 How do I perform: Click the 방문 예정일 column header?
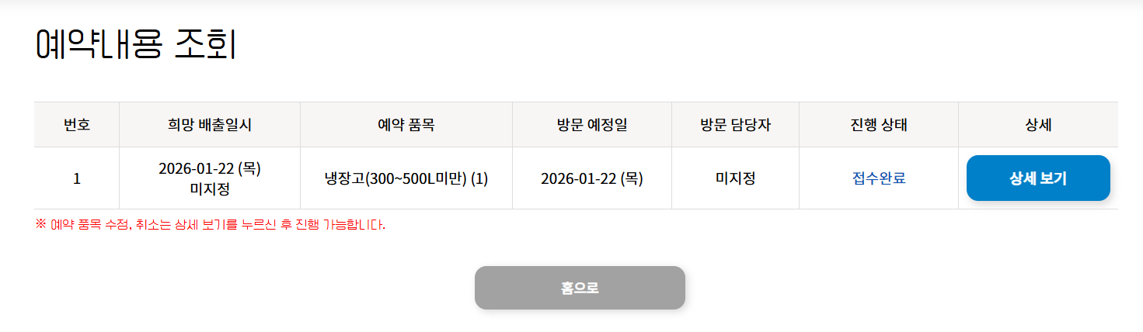(x=591, y=125)
